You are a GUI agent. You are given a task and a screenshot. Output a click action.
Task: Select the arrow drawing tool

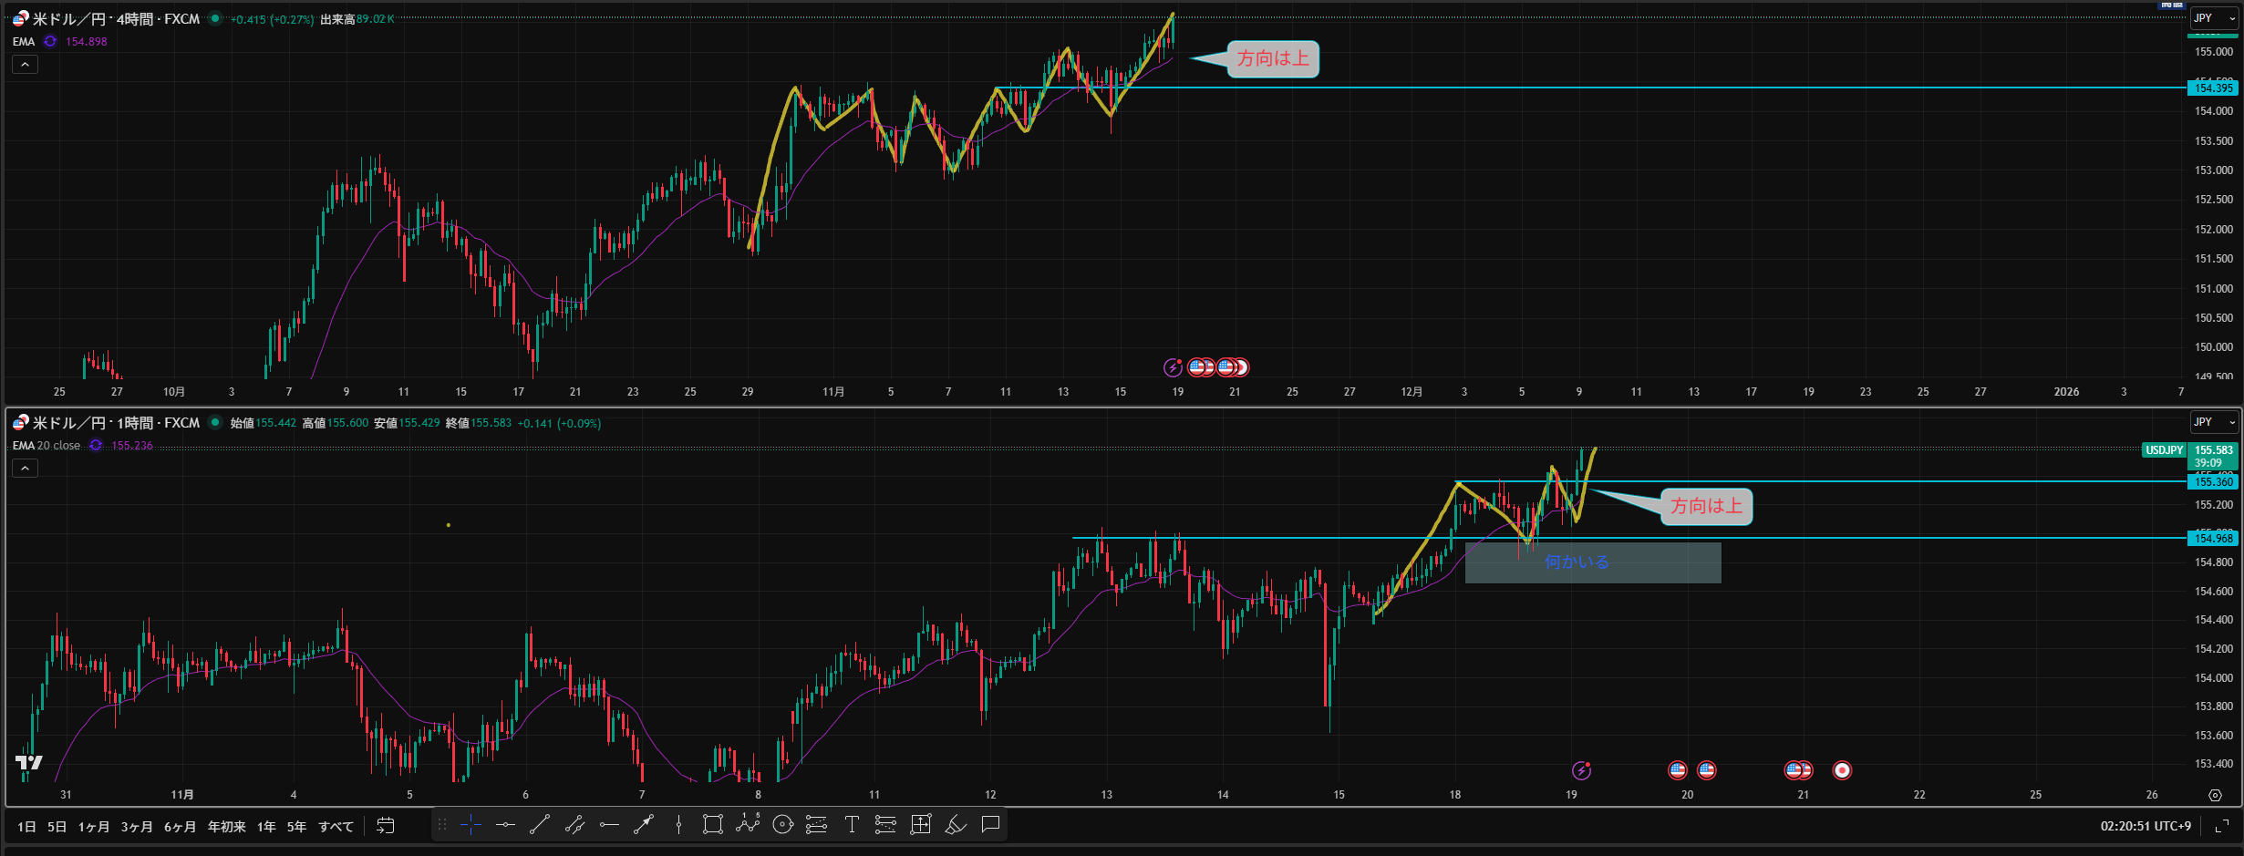644,825
